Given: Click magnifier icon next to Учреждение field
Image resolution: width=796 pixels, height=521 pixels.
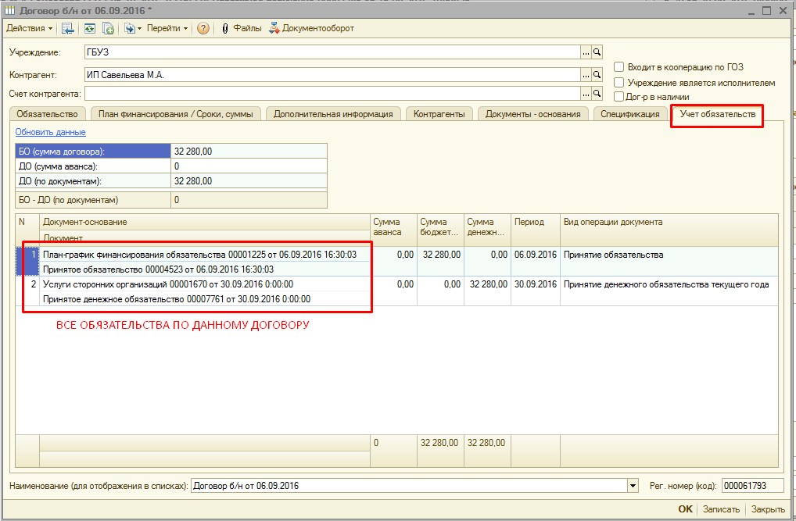Looking at the screenshot, I should coord(597,52).
